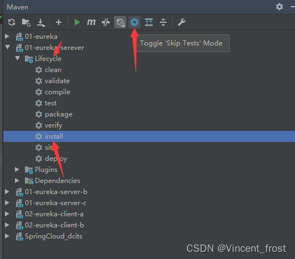This screenshot has height=259, width=295.
Task: Add Maven project with plus icon
Action: [x=59, y=22]
